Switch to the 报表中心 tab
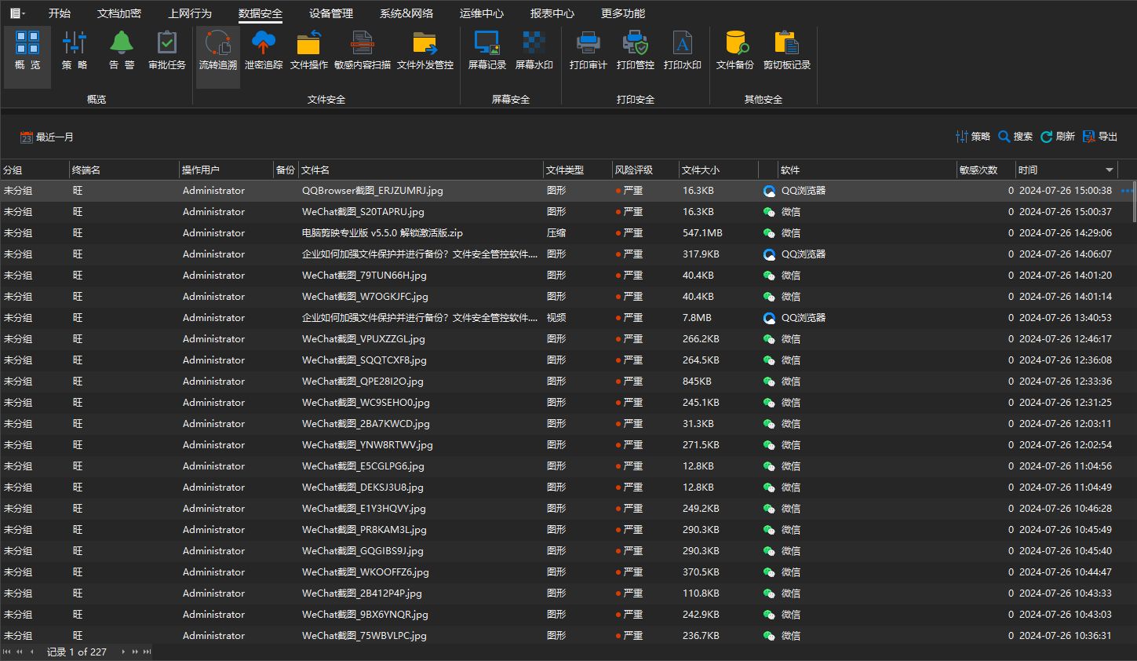This screenshot has height=661, width=1137. [552, 13]
